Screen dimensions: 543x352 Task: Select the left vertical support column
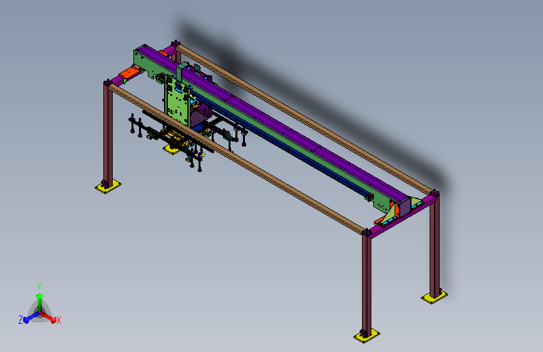coord(108,134)
